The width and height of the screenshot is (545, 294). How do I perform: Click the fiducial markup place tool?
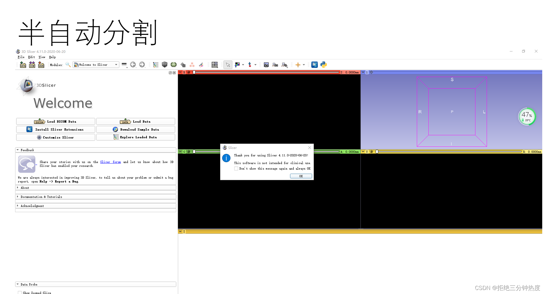pyautogui.click(x=250, y=65)
